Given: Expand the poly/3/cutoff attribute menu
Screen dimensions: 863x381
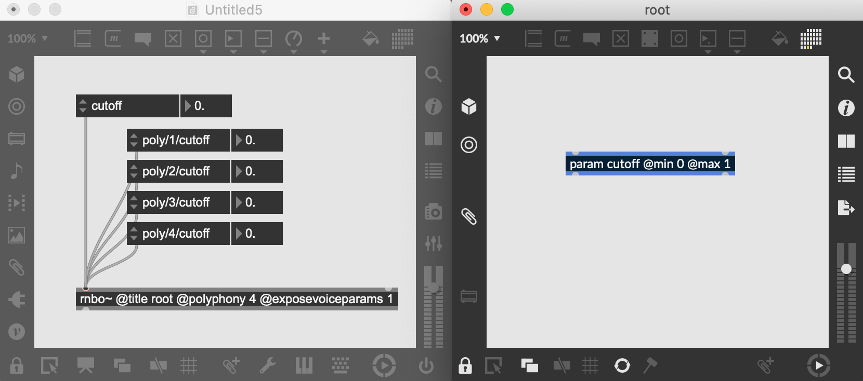Looking at the screenshot, I should point(134,202).
